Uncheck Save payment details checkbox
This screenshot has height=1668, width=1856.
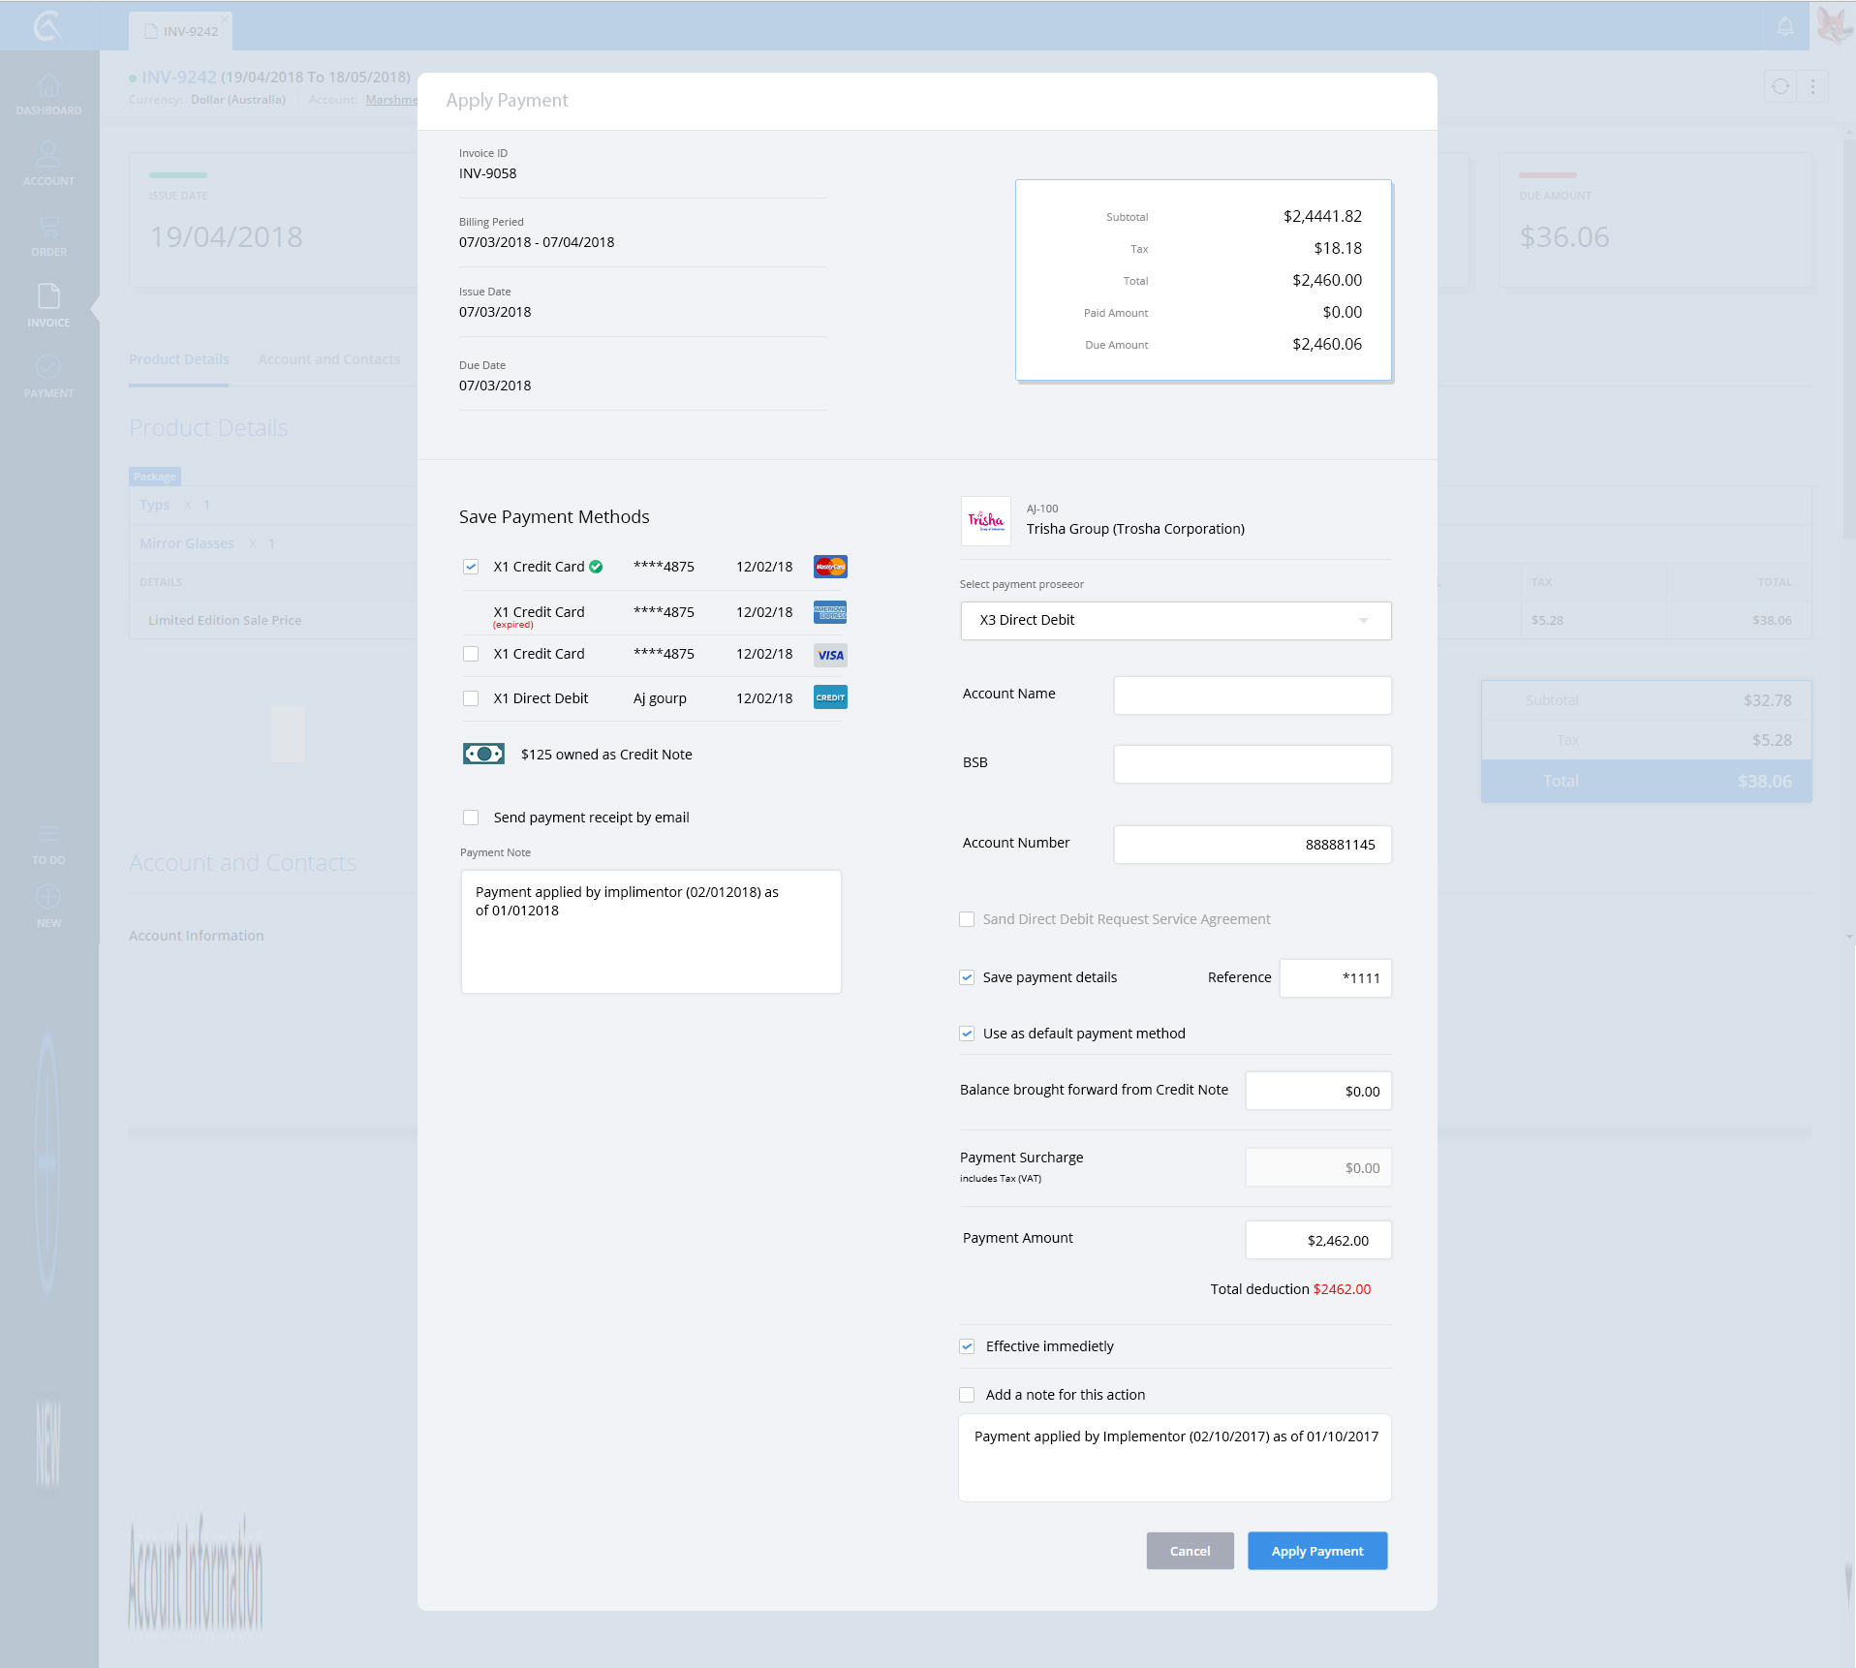[967, 977]
